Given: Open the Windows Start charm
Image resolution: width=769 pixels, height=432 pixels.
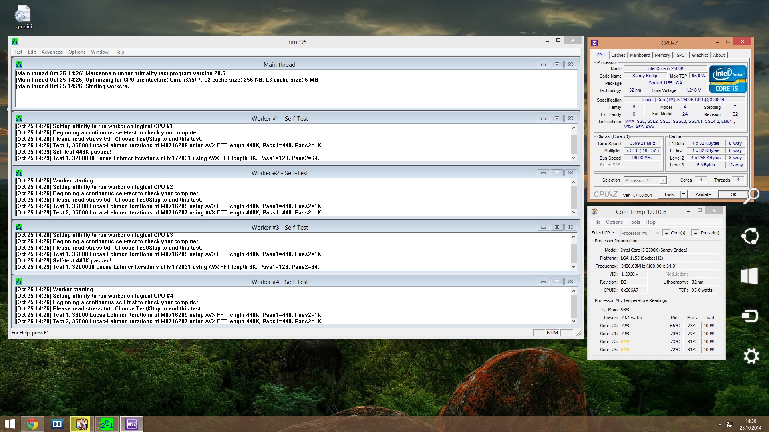Looking at the screenshot, I should pyautogui.click(x=749, y=276).
